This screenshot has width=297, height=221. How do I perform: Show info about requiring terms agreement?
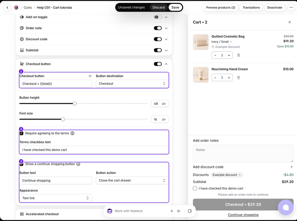72,133
